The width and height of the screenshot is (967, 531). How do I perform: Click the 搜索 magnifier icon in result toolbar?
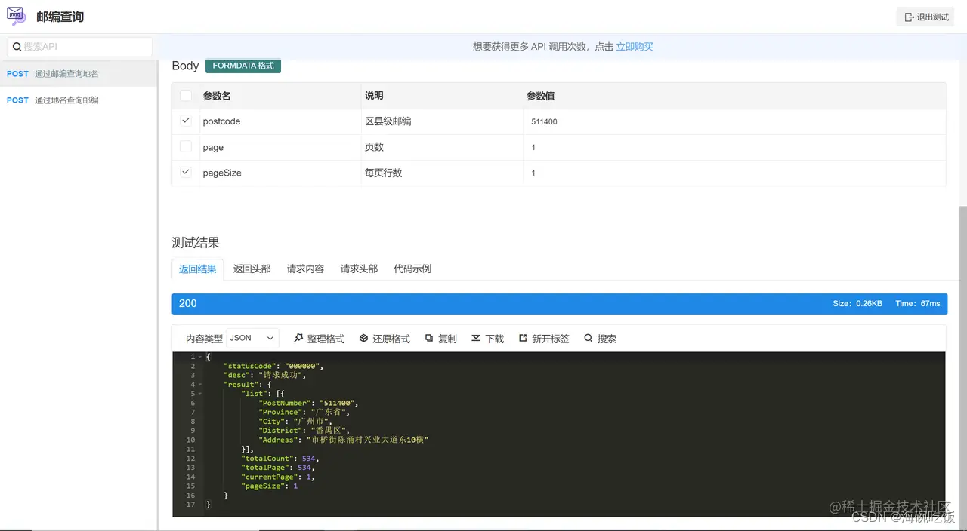(589, 339)
